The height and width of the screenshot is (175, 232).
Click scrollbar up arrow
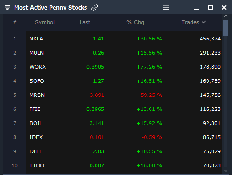tap(226, 16)
